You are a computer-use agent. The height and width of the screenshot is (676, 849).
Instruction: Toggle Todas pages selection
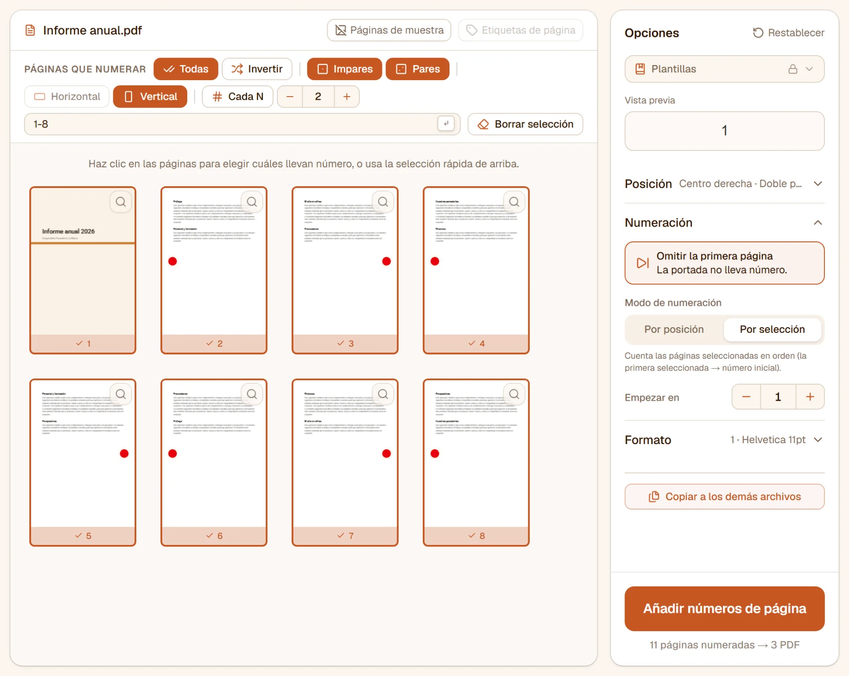[186, 69]
